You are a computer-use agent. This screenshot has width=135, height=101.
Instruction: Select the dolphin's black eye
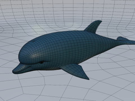coord(42,62)
